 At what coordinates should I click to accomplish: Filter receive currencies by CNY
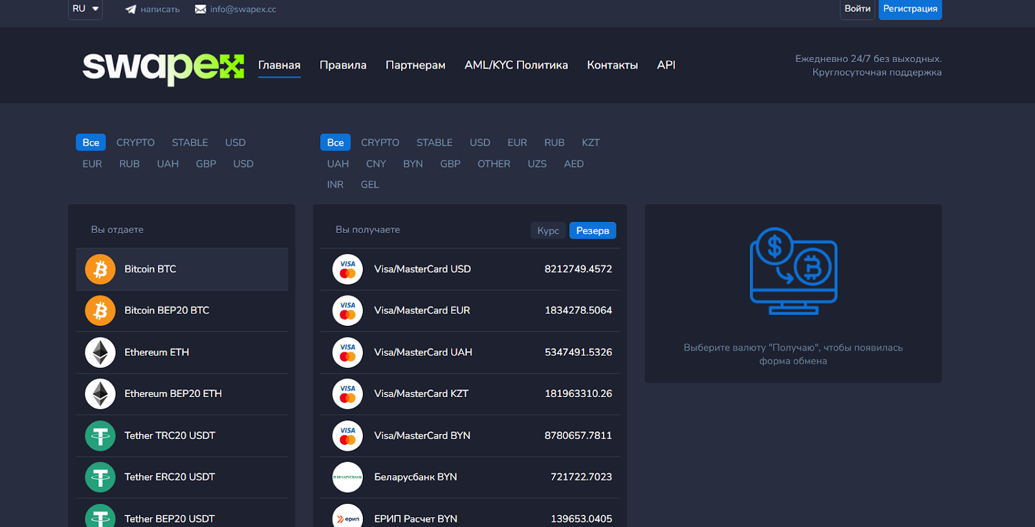tap(376, 164)
